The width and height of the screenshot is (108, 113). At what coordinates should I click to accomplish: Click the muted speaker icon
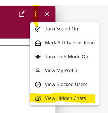click(38, 29)
